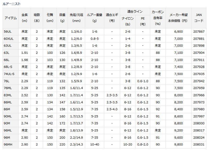Image resolution: width=209 pixels, height=151 pixels.
Task: Click the price 9,800 cell
Action: [x=178, y=144]
